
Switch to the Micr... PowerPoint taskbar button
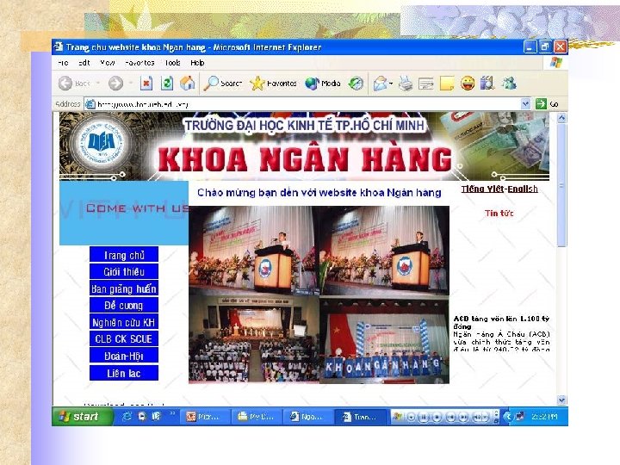coord(206,417)
